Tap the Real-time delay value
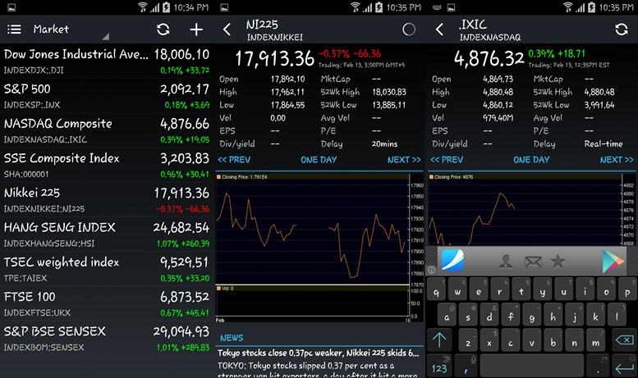638x378 pixels. 604,143
